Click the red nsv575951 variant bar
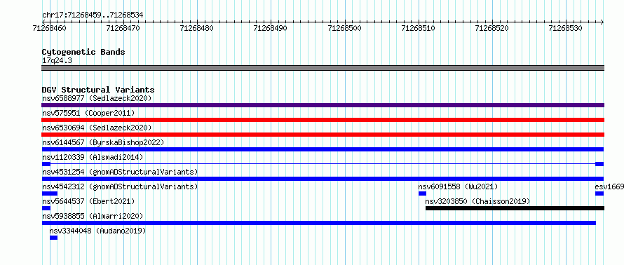The width and height of the screenshot is (624, 265). coord(323,120)
